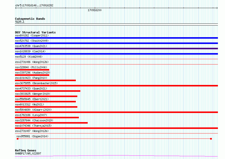Click the red bar under esv1010423 (Pang2010)
This screenshot has height=159, width=225.
coord(45,80)
